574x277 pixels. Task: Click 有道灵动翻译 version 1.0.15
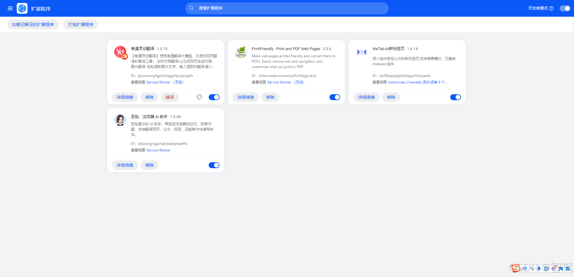(162, 49)
